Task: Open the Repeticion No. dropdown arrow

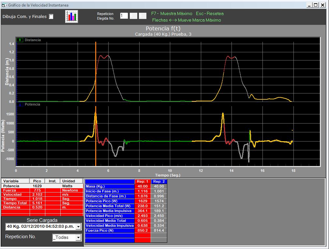Action: click(78, 238)
